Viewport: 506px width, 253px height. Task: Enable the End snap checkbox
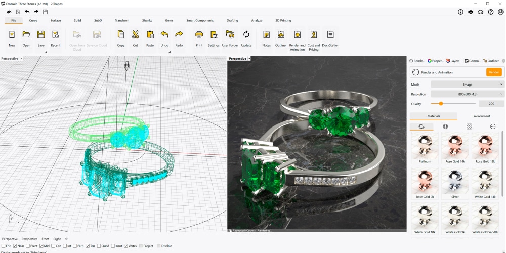point(4,246)
